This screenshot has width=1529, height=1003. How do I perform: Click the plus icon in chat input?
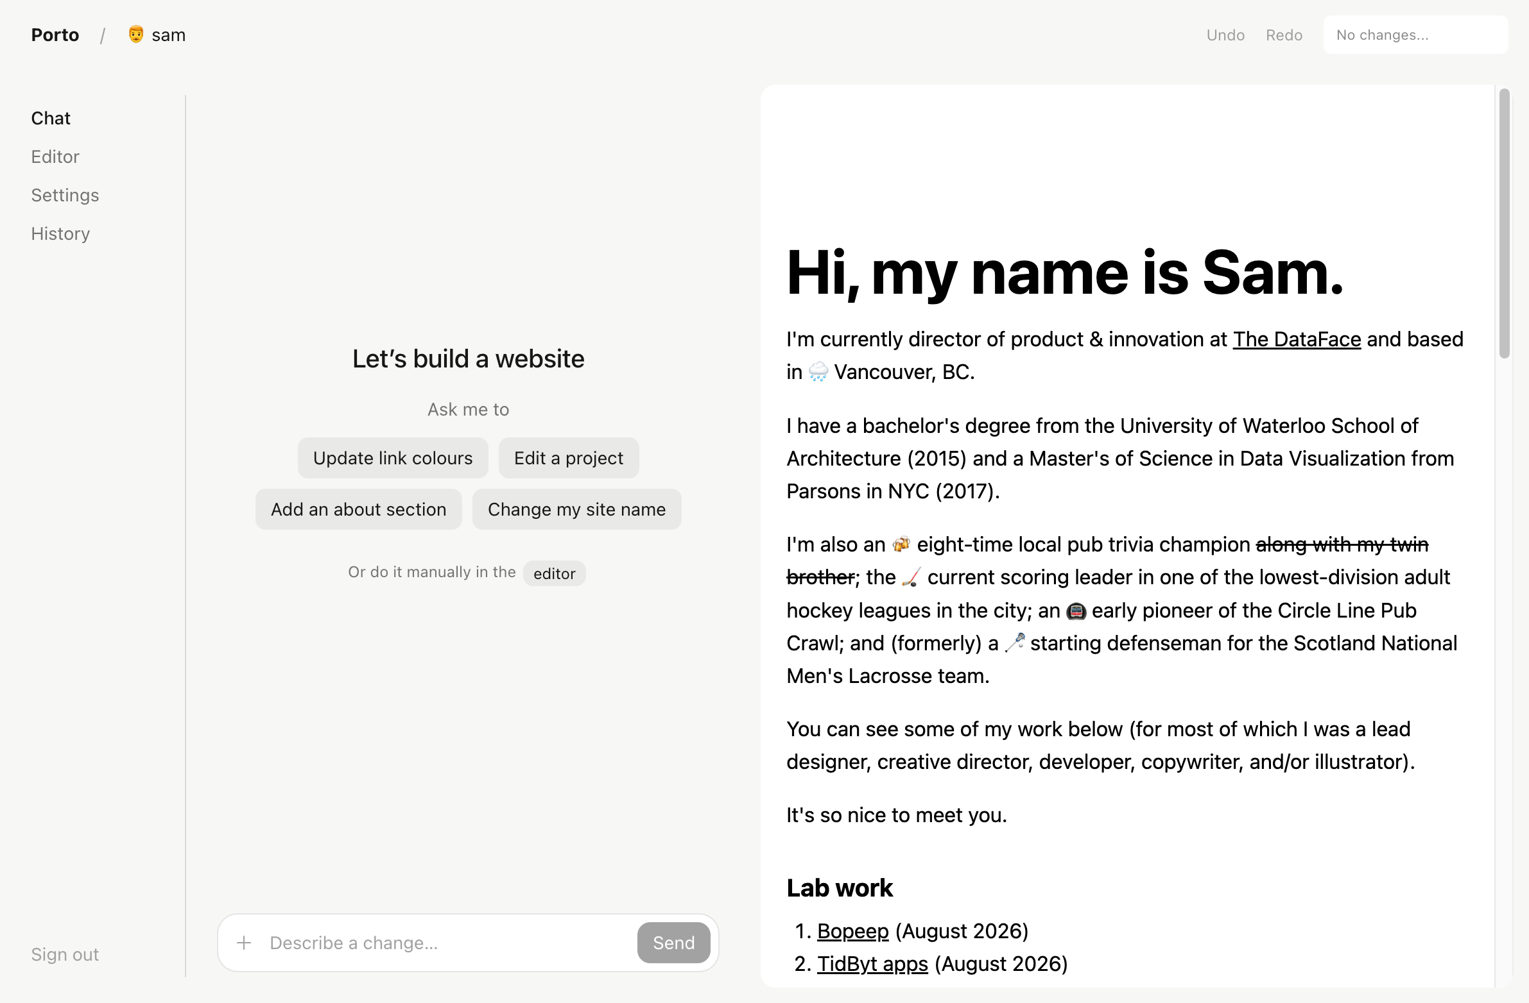[x=243, y=943]
